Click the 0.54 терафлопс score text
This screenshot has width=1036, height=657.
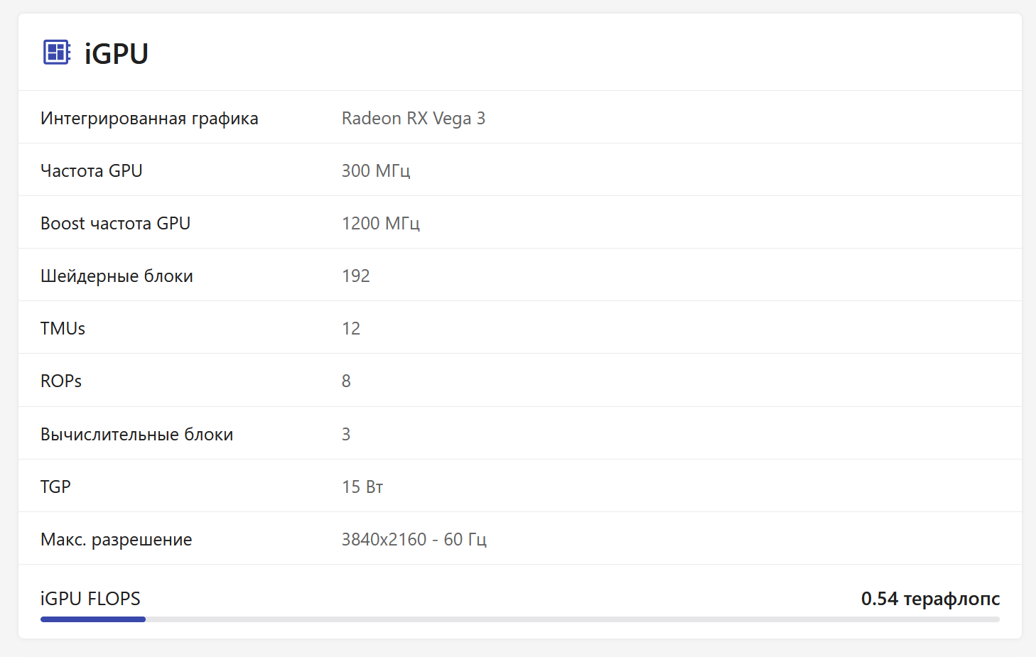pyautogui.click(x=929, y=599)
